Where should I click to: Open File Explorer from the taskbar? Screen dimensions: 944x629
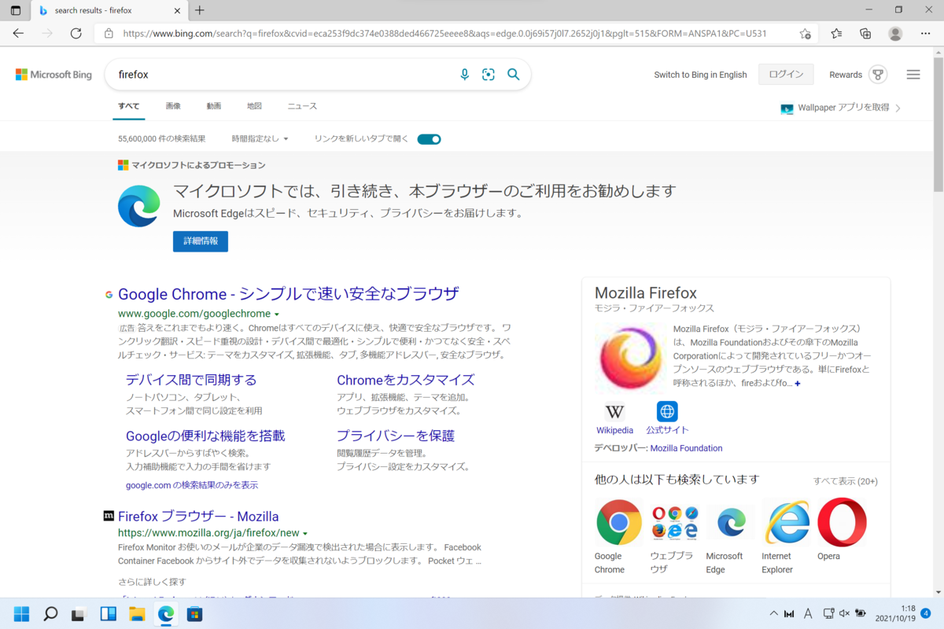[137, 613]
